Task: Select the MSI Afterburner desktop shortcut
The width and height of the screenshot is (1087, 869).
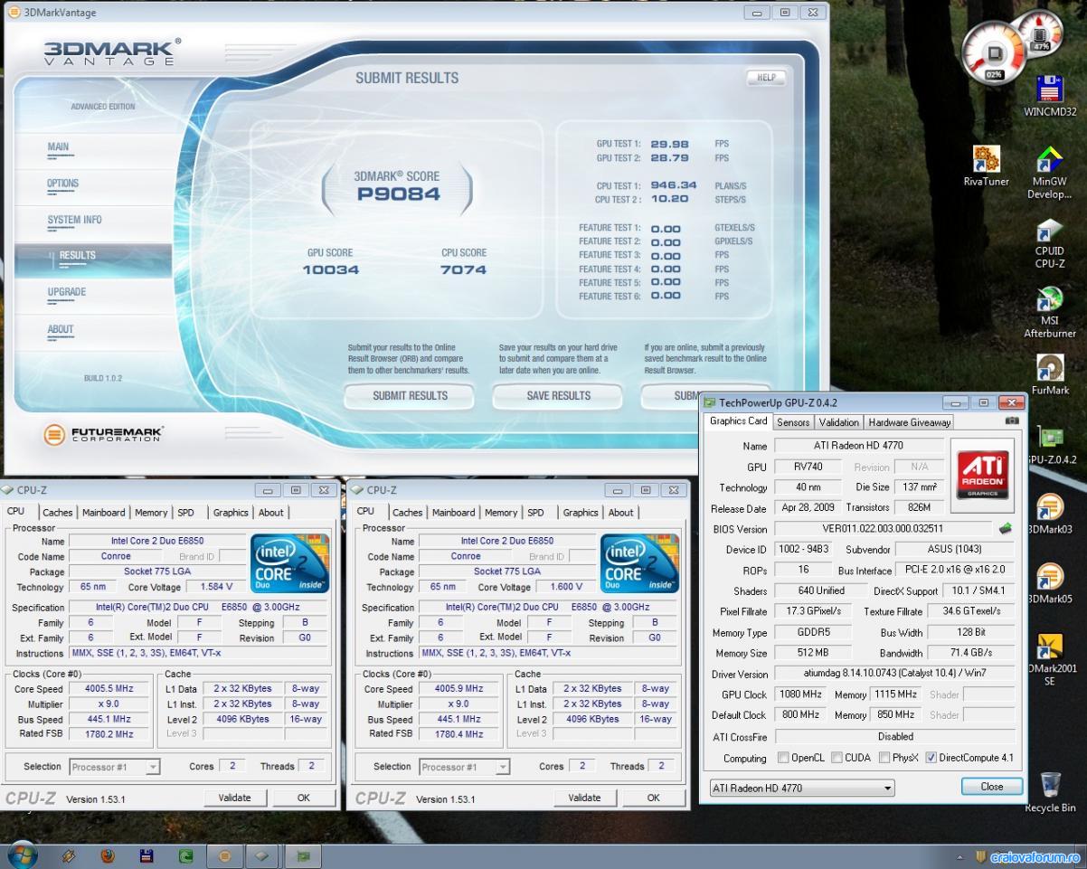Action: [x=1049, y=312]
